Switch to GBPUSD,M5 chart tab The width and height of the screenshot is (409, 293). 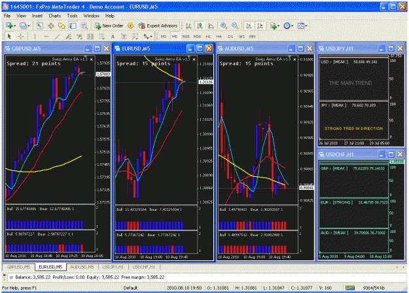coord(18,267)
